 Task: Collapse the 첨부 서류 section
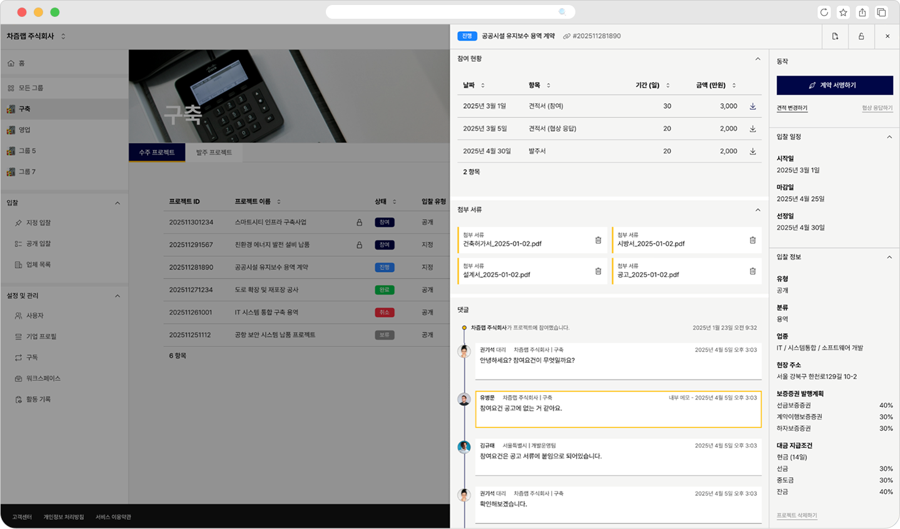click(x=757, y=210)
